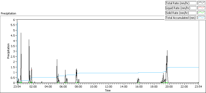Click the Total Accumulated blue line swatch
The image size is (206, 93).
pyautogui.click(x=201, y=18)
